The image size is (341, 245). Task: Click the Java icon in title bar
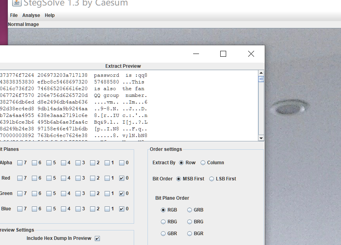click(x=17, y=3)
